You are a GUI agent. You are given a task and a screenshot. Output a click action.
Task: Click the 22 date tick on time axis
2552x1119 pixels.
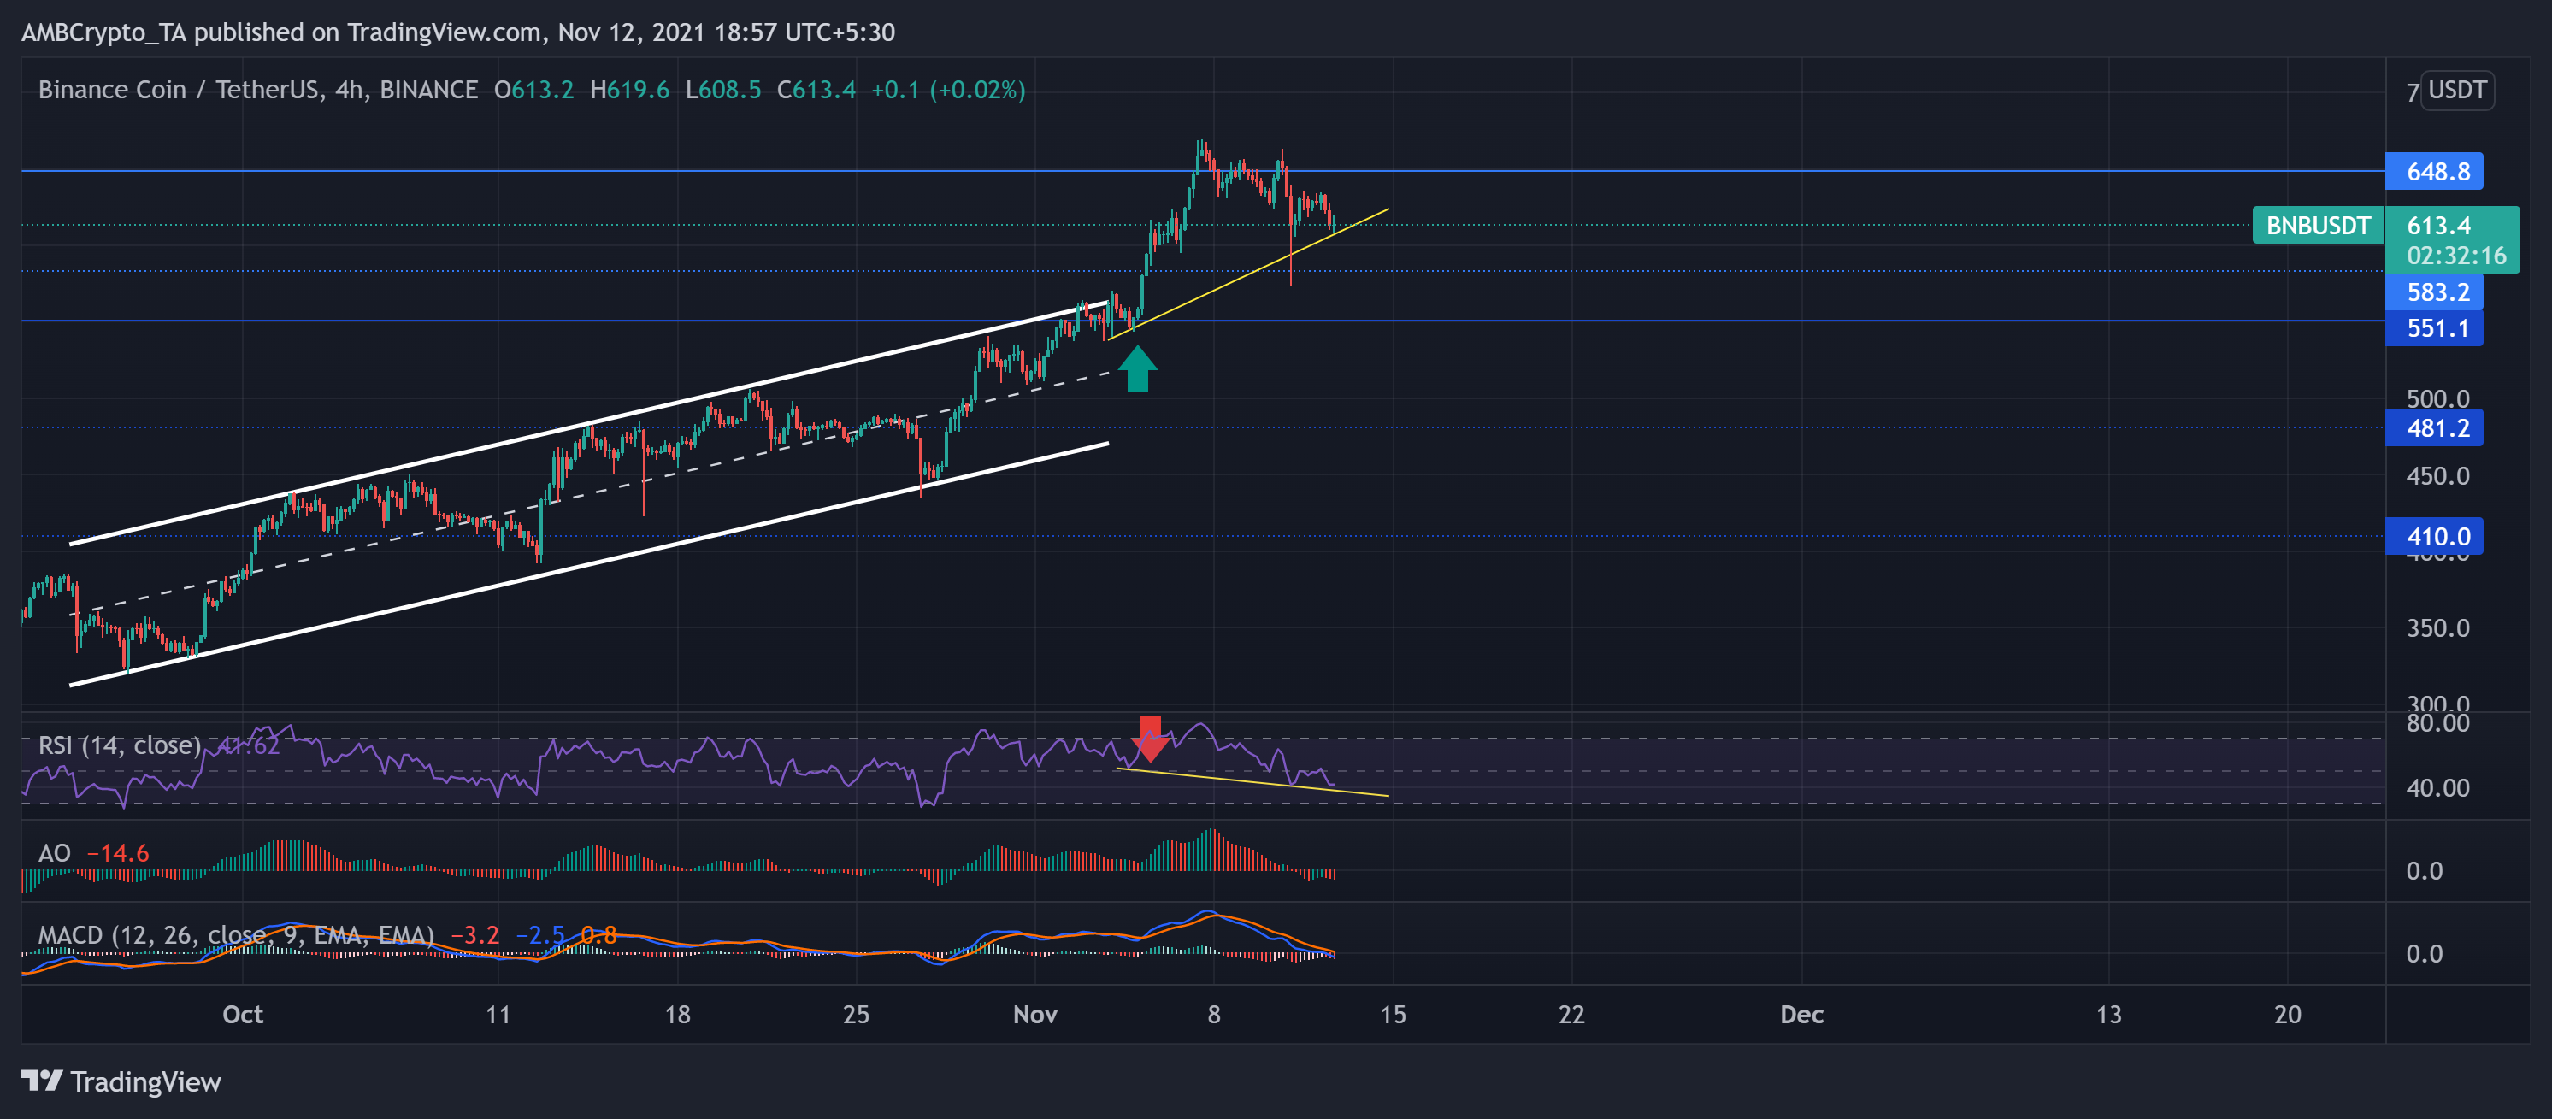1571,1014
